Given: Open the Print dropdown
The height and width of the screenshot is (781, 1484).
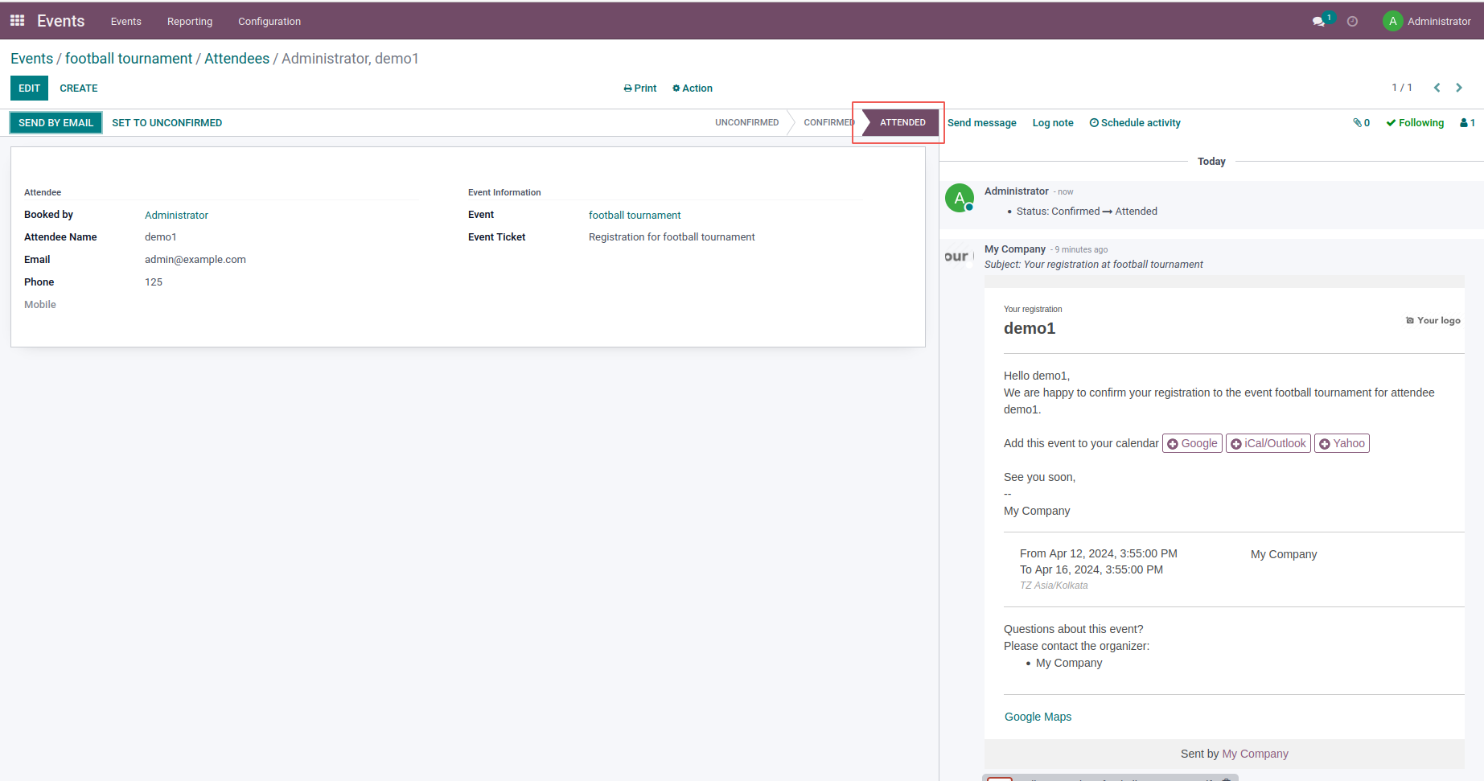Looking at the screenshot, I should pyautogui.click(x=640, y=88).
